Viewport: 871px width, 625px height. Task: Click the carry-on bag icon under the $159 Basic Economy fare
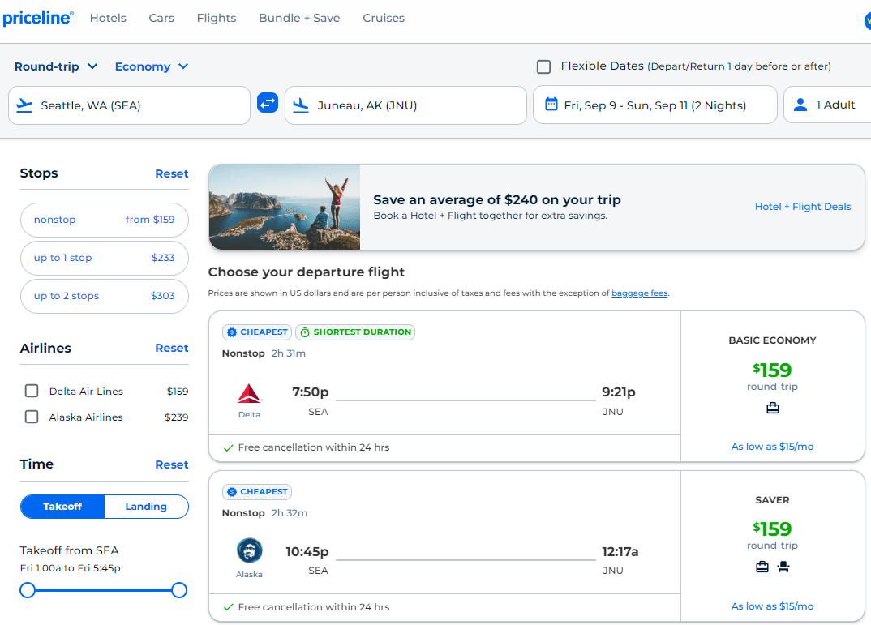772,408
